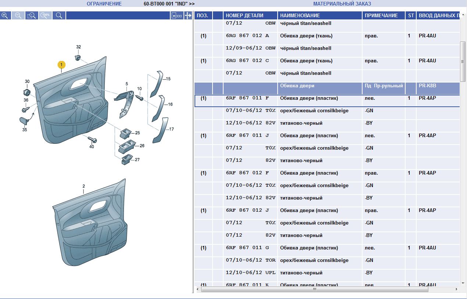
Task: Click the panel splitter arrows icon
Action: tap(188, 15)
